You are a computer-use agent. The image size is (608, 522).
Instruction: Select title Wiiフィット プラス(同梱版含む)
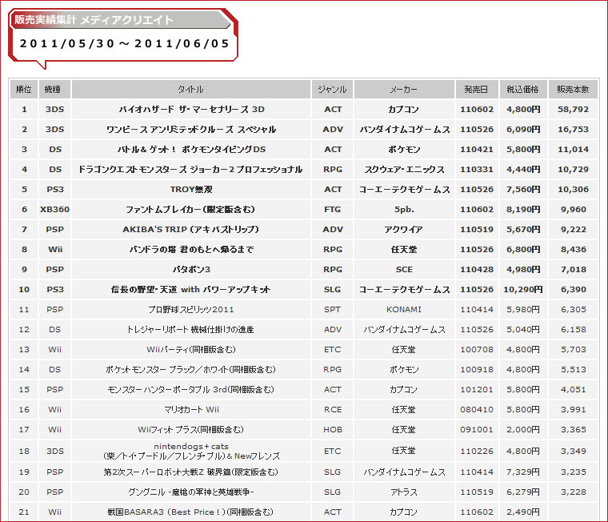tap(190, 430)
